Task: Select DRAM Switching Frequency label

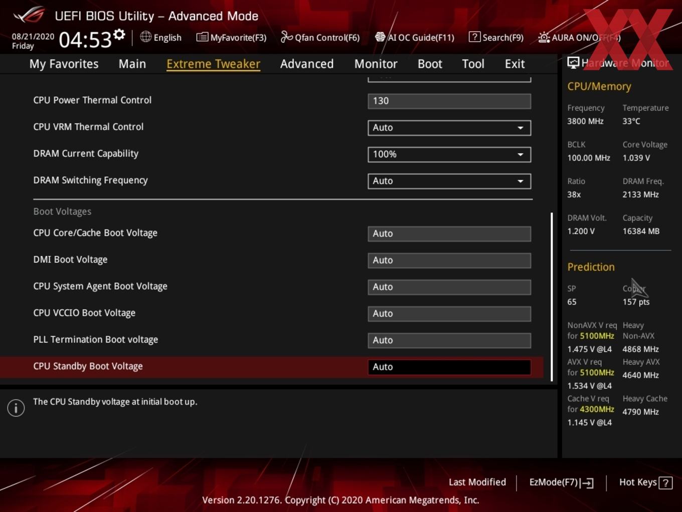Action: (90, 180)
